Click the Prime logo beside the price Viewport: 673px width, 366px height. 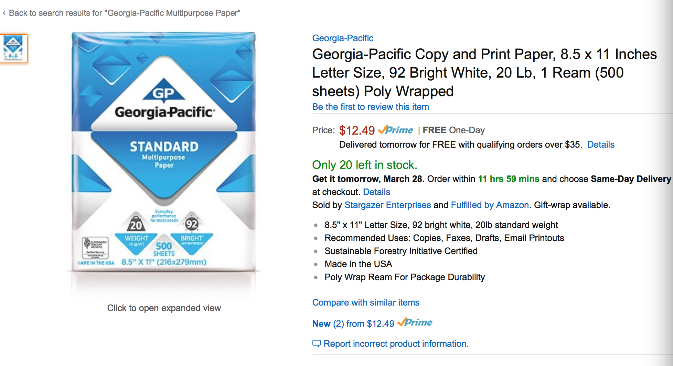395,130
